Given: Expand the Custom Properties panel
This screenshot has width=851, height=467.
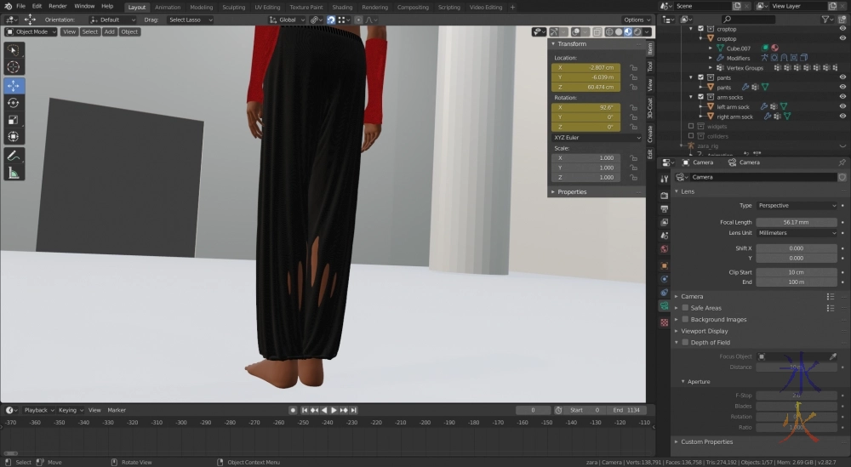Looking at the screenshot, I should pyautogui.click(x=706, y=441).
